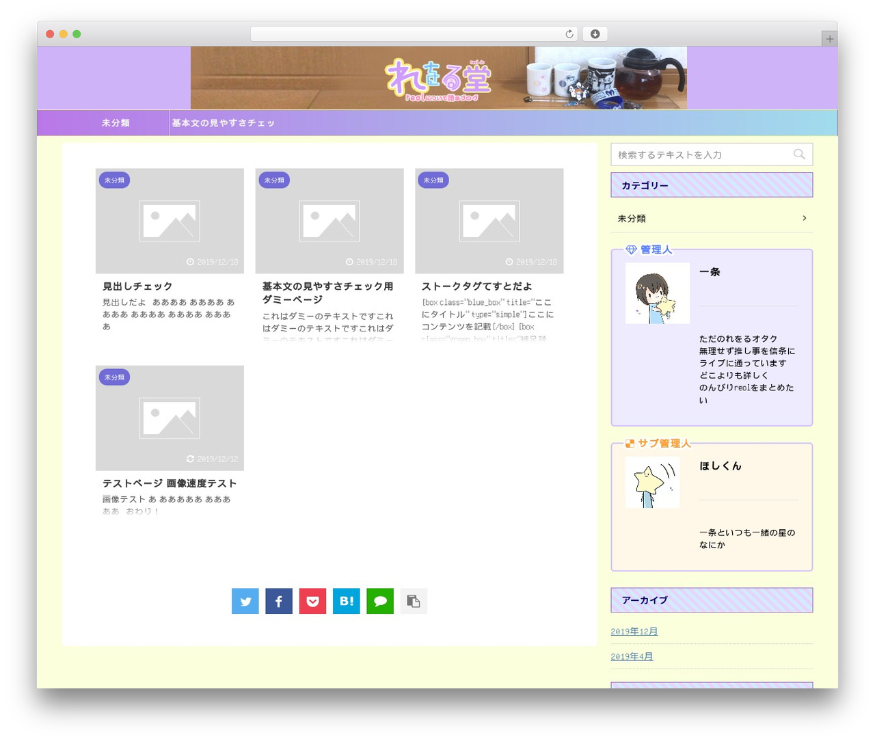The height and width of the screenshot is (741, 875).
Task: Click the 一条 profile name
Action: pos(710,272)
